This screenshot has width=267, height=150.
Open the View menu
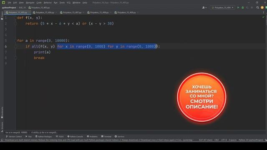tap(21, 2)
